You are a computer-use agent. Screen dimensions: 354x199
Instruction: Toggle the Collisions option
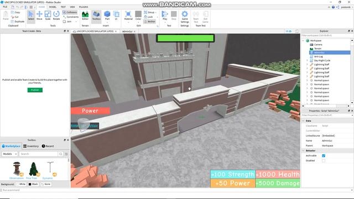tap(70, 12)
